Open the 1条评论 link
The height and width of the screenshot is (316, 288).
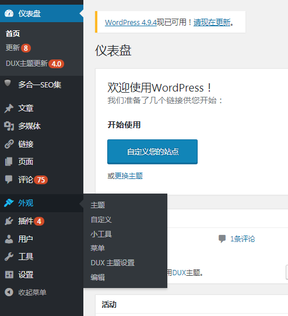coord(243,239)
